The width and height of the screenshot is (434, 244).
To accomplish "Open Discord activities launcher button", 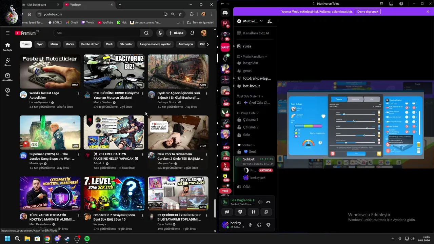I will (x=253, y=212).
